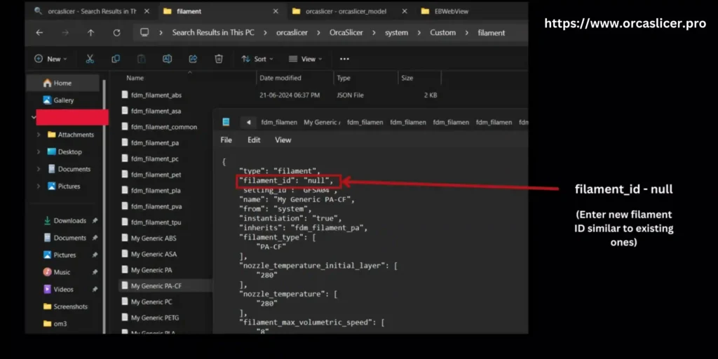718x359 pixels.
Task: Switch to orcaslicer_model Explorer tab
Action: click(x=346, y=11)
